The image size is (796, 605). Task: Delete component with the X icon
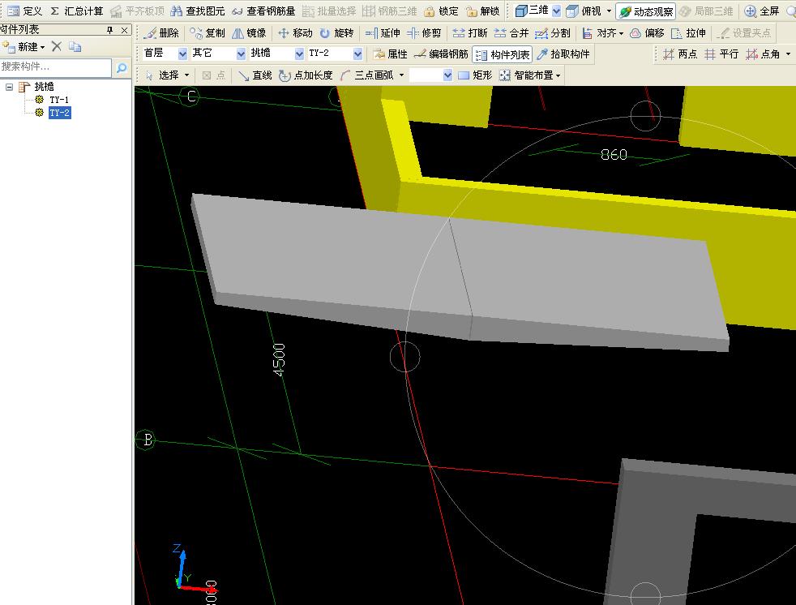(57, 47)
